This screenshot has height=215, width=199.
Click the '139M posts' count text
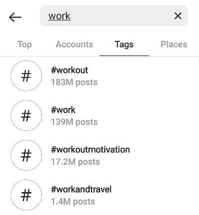point(74,122)
